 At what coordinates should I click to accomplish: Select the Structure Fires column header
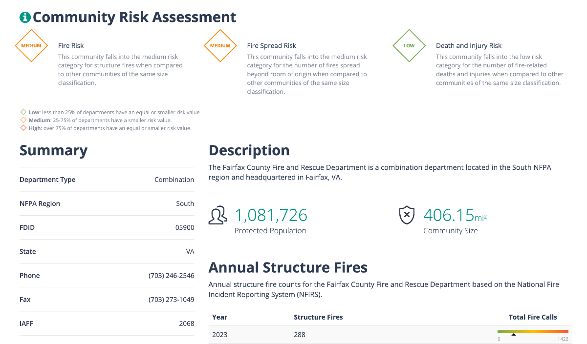318,317
